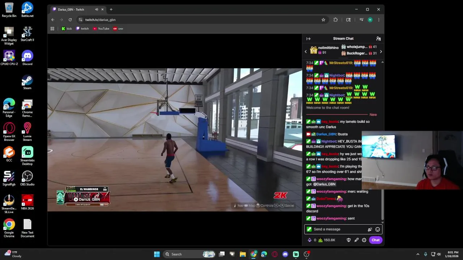The image size is (463, 260).
Task: Open woozyfamgaming username on 'sent' message
Action: click(x=331, y=218)
